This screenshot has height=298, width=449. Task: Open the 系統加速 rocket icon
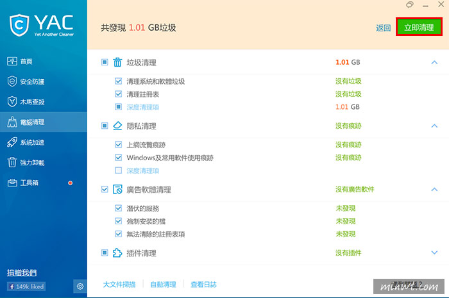click(12, 142)
